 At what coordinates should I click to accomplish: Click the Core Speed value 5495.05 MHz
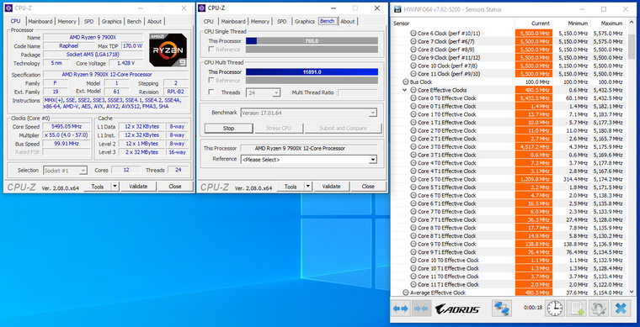coord(67,127)
